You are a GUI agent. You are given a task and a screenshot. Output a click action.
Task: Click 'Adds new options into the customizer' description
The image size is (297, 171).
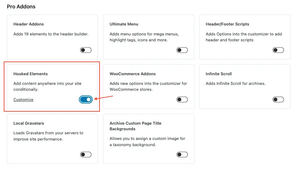coord(148,86)
